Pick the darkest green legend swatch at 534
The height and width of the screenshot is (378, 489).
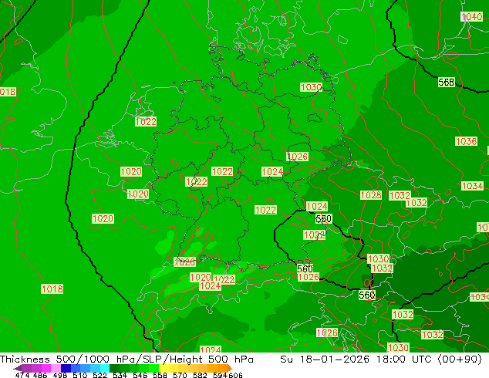114,368
